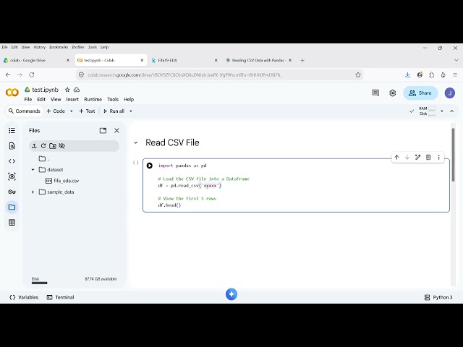Image resolution: width=463 pixels, height=347 pixels.
Task: Switch to Reading CSV Data with Pandas tab
Action: pos(258,60)
